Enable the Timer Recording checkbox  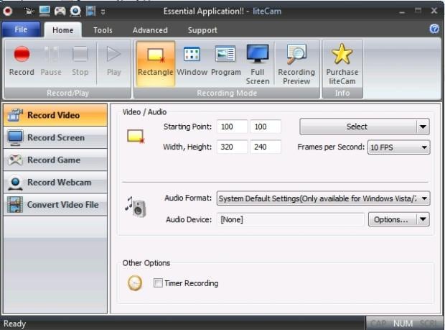pos(158,283)
